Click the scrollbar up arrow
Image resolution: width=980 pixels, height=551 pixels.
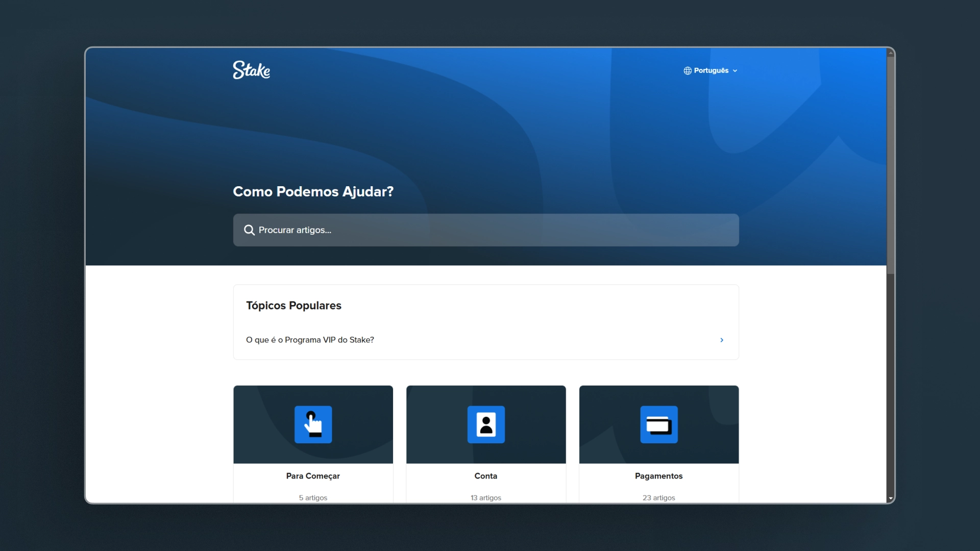tap(890, 53)
